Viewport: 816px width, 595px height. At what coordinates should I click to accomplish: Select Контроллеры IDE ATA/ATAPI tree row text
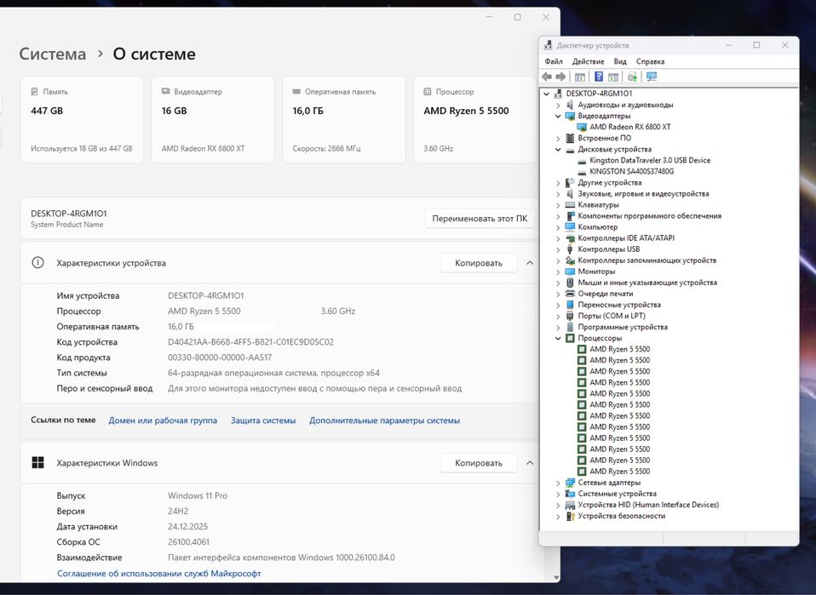tap(626, 238)
